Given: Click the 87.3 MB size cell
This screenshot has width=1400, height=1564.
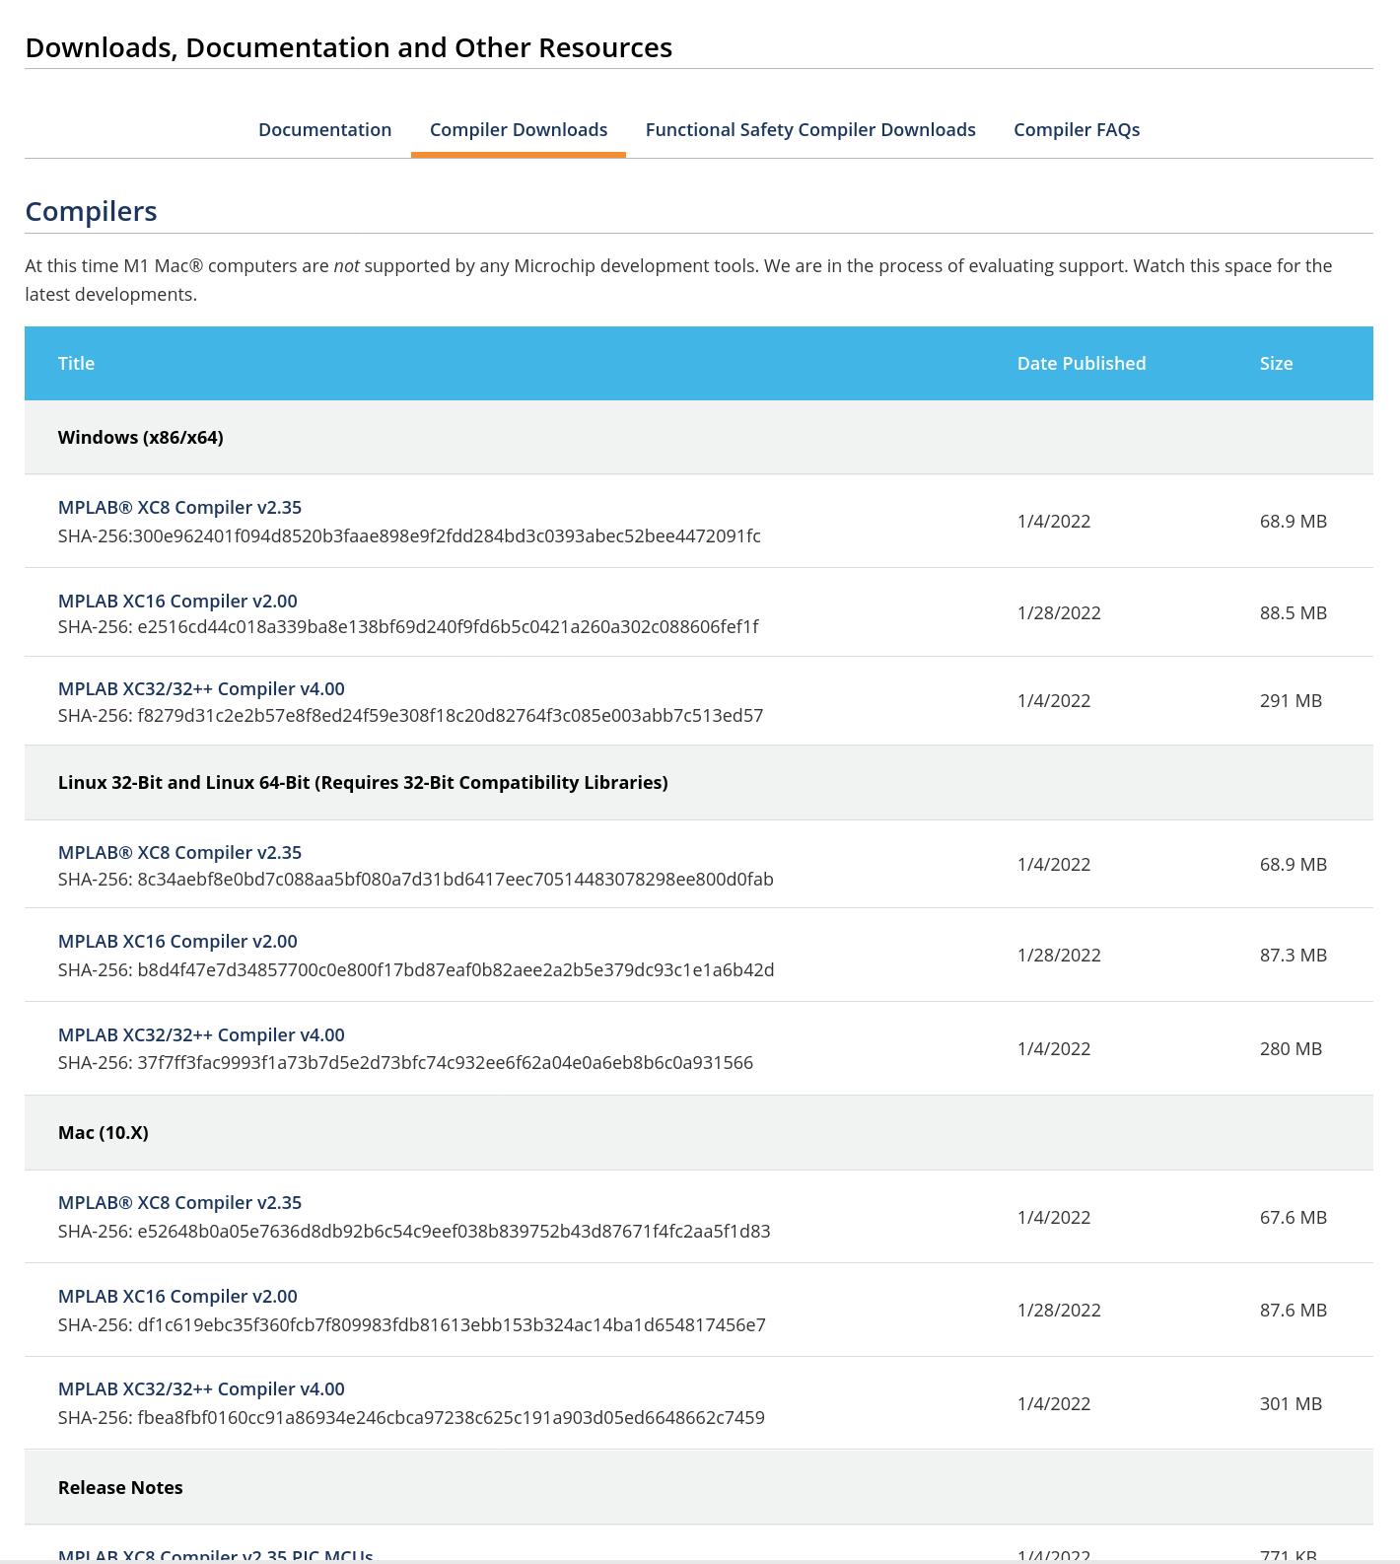Looking at the screenshot, I should pyautogui.click(x=1294, y=956).
